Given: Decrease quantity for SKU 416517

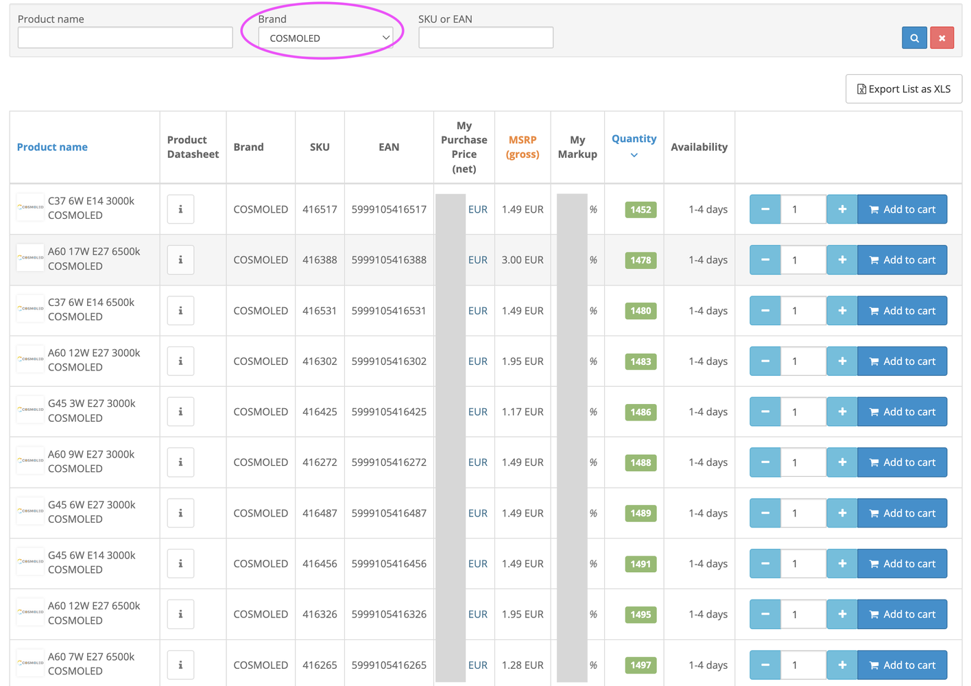Looking at the screenshot, I should tap(765, 209).
